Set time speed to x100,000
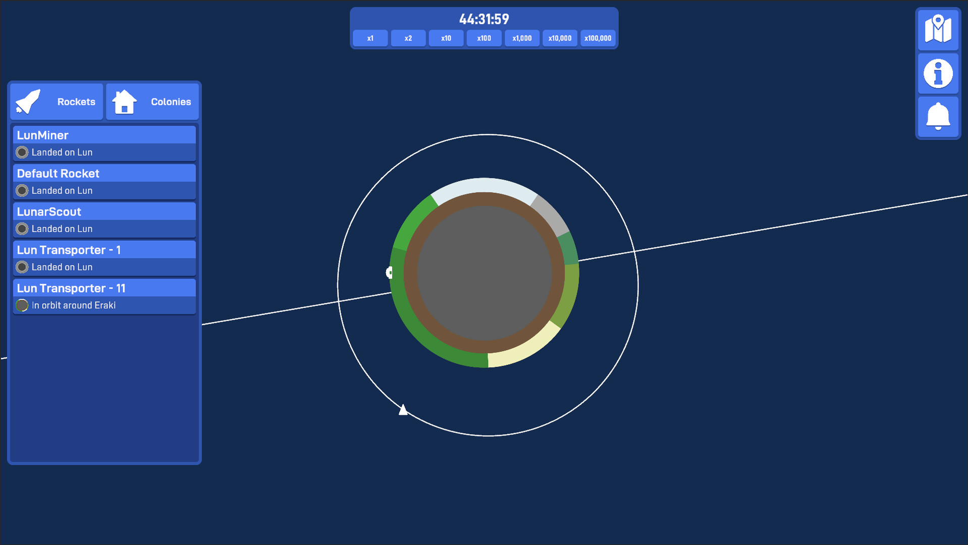968x545 pixels. click(598, 38)
